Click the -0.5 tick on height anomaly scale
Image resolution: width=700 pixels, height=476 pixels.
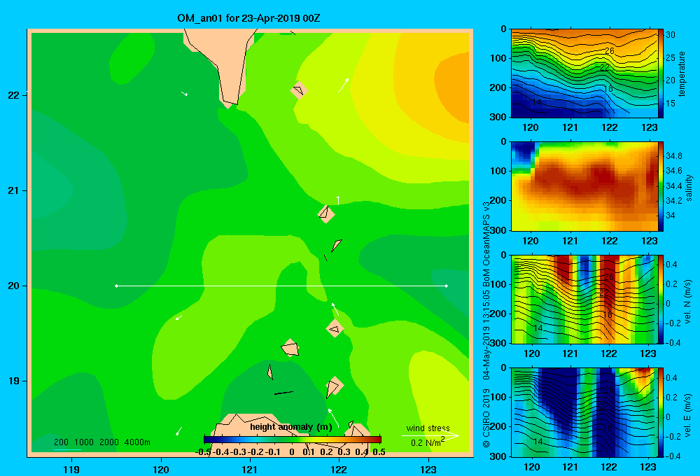(x=203, y=452)
